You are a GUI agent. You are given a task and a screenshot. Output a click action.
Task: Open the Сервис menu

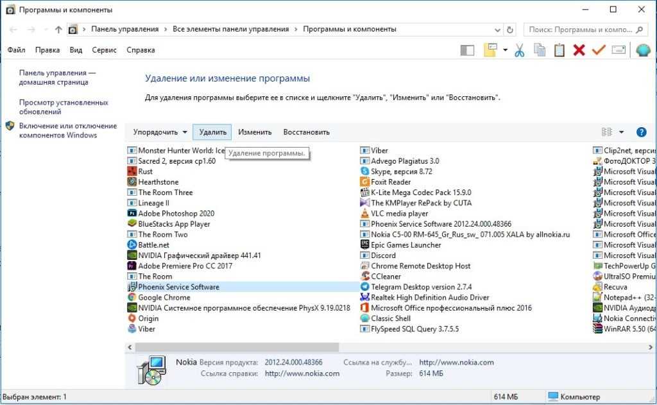click(105, 50)
